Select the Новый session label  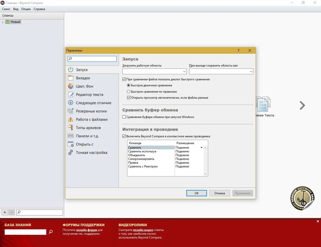point(16,22)
